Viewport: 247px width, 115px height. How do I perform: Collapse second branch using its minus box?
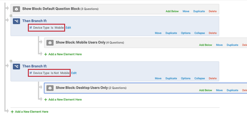(11, 61)
